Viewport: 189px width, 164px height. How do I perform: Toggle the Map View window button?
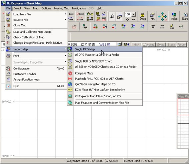tap(119, 16)
